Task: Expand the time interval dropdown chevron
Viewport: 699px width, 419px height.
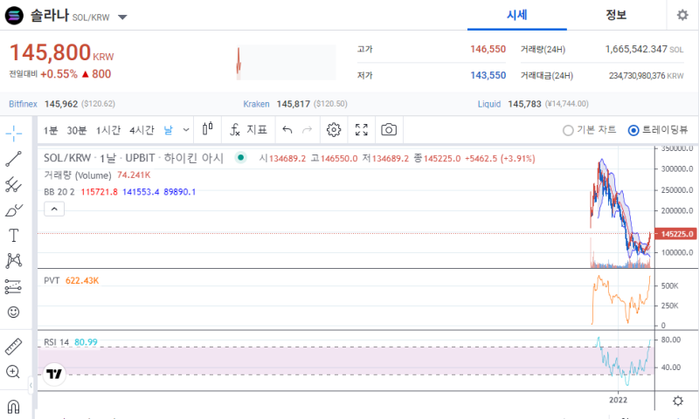Action: (186, 130)
